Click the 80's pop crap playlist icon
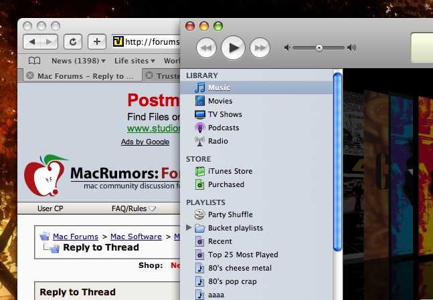Image resolution: width=433 pixels, height=300 pixels. [199, 281]
